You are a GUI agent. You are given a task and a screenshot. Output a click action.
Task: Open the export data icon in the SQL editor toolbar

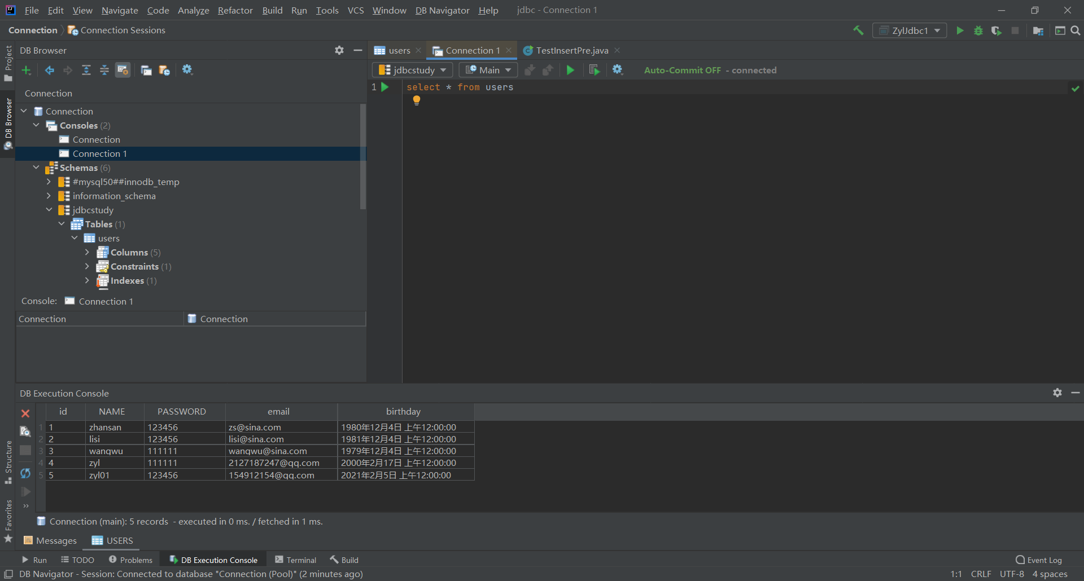click(x=593, y=69)
